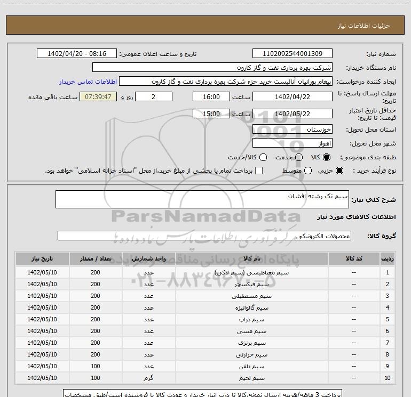
Task: Select the متوسط purchase type radio
Action: [308, 171]
